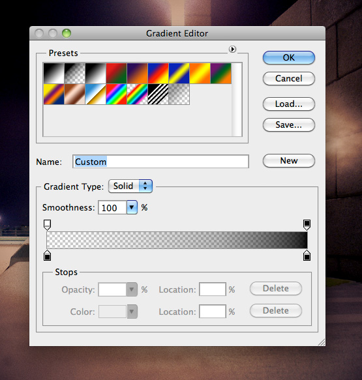Select the left opacity stop above gradient
362x380 pixels.
point(47,225)
